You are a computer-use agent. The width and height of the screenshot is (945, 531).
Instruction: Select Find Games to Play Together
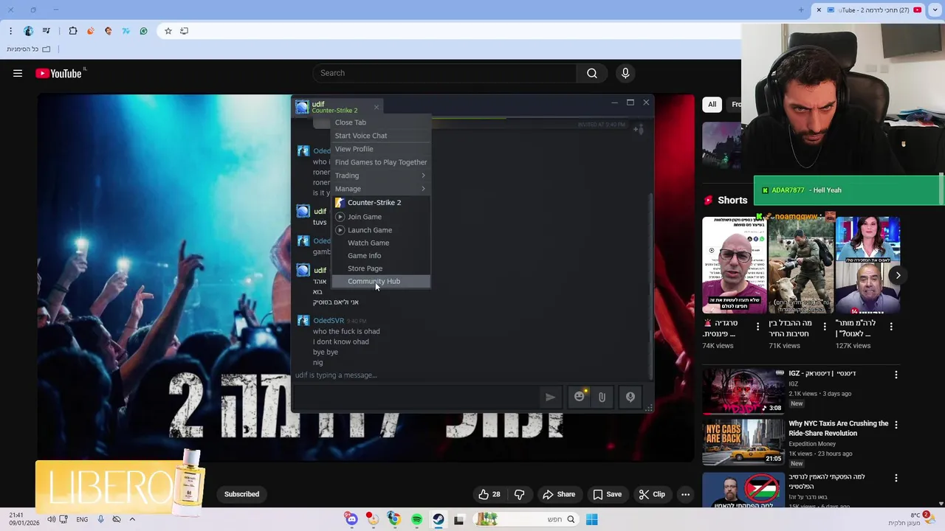[380, 162]
